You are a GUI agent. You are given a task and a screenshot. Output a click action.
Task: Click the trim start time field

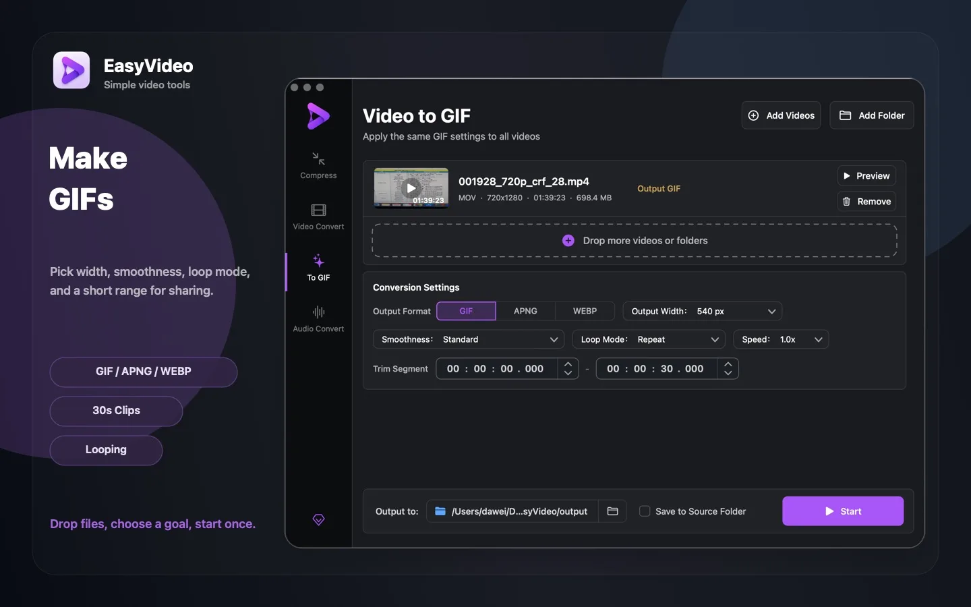click(x=497, y=369)
